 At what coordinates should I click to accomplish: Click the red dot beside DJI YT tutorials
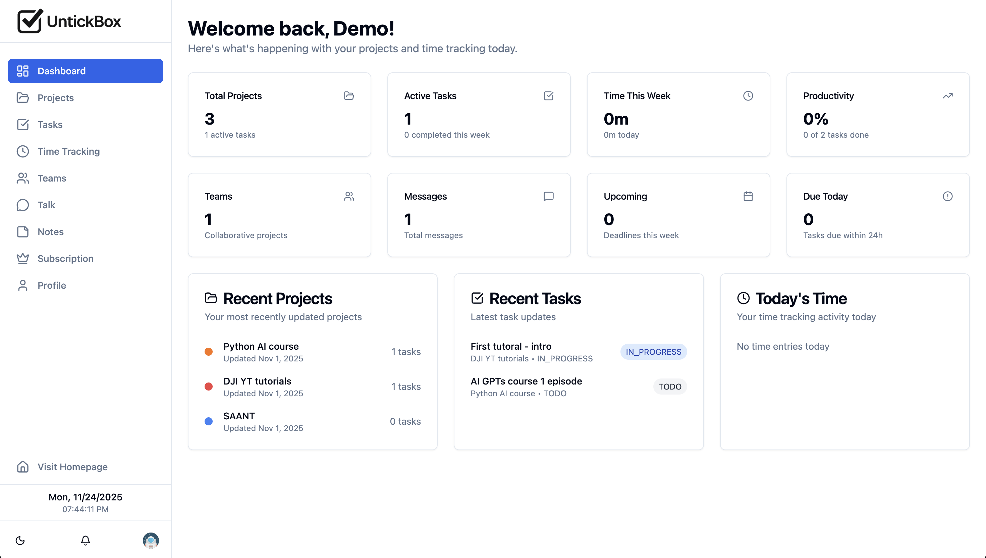pos(209,386)
